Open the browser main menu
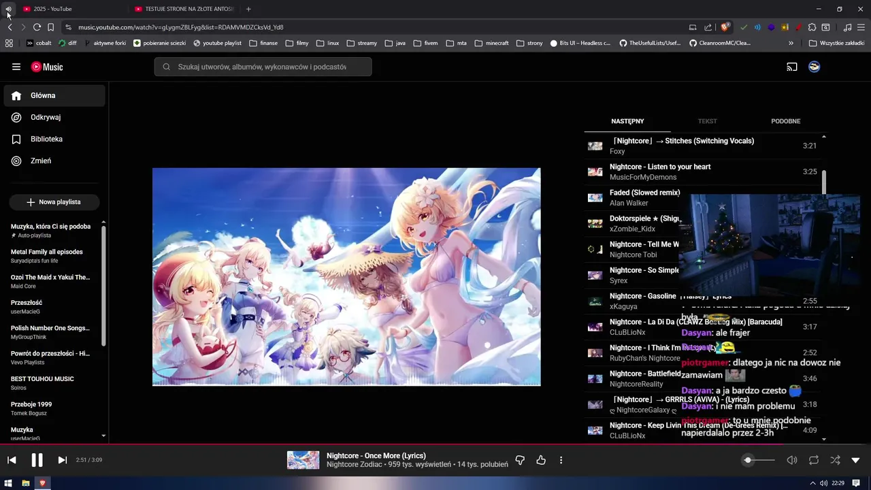The image size is (871, 490). pyautogui.click(x=861, y=27)
